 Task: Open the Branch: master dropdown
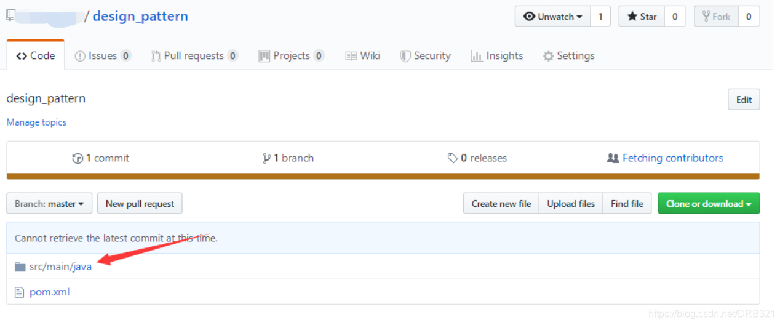pos(49,204)
